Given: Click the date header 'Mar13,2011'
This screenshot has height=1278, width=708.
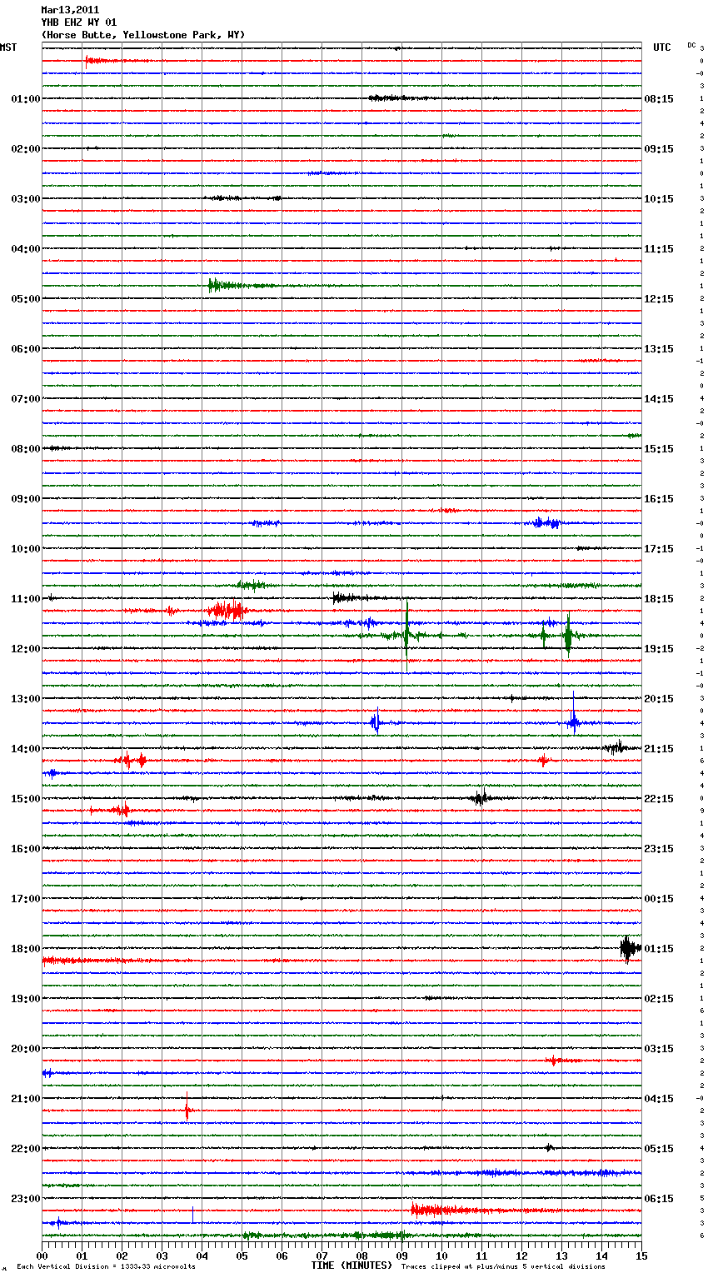Looking at the screenshot, I should point(70,10).
